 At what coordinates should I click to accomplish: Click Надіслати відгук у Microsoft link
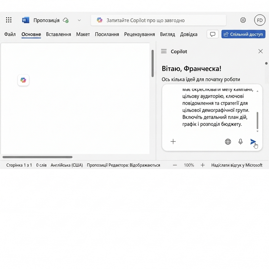point(237,165)
